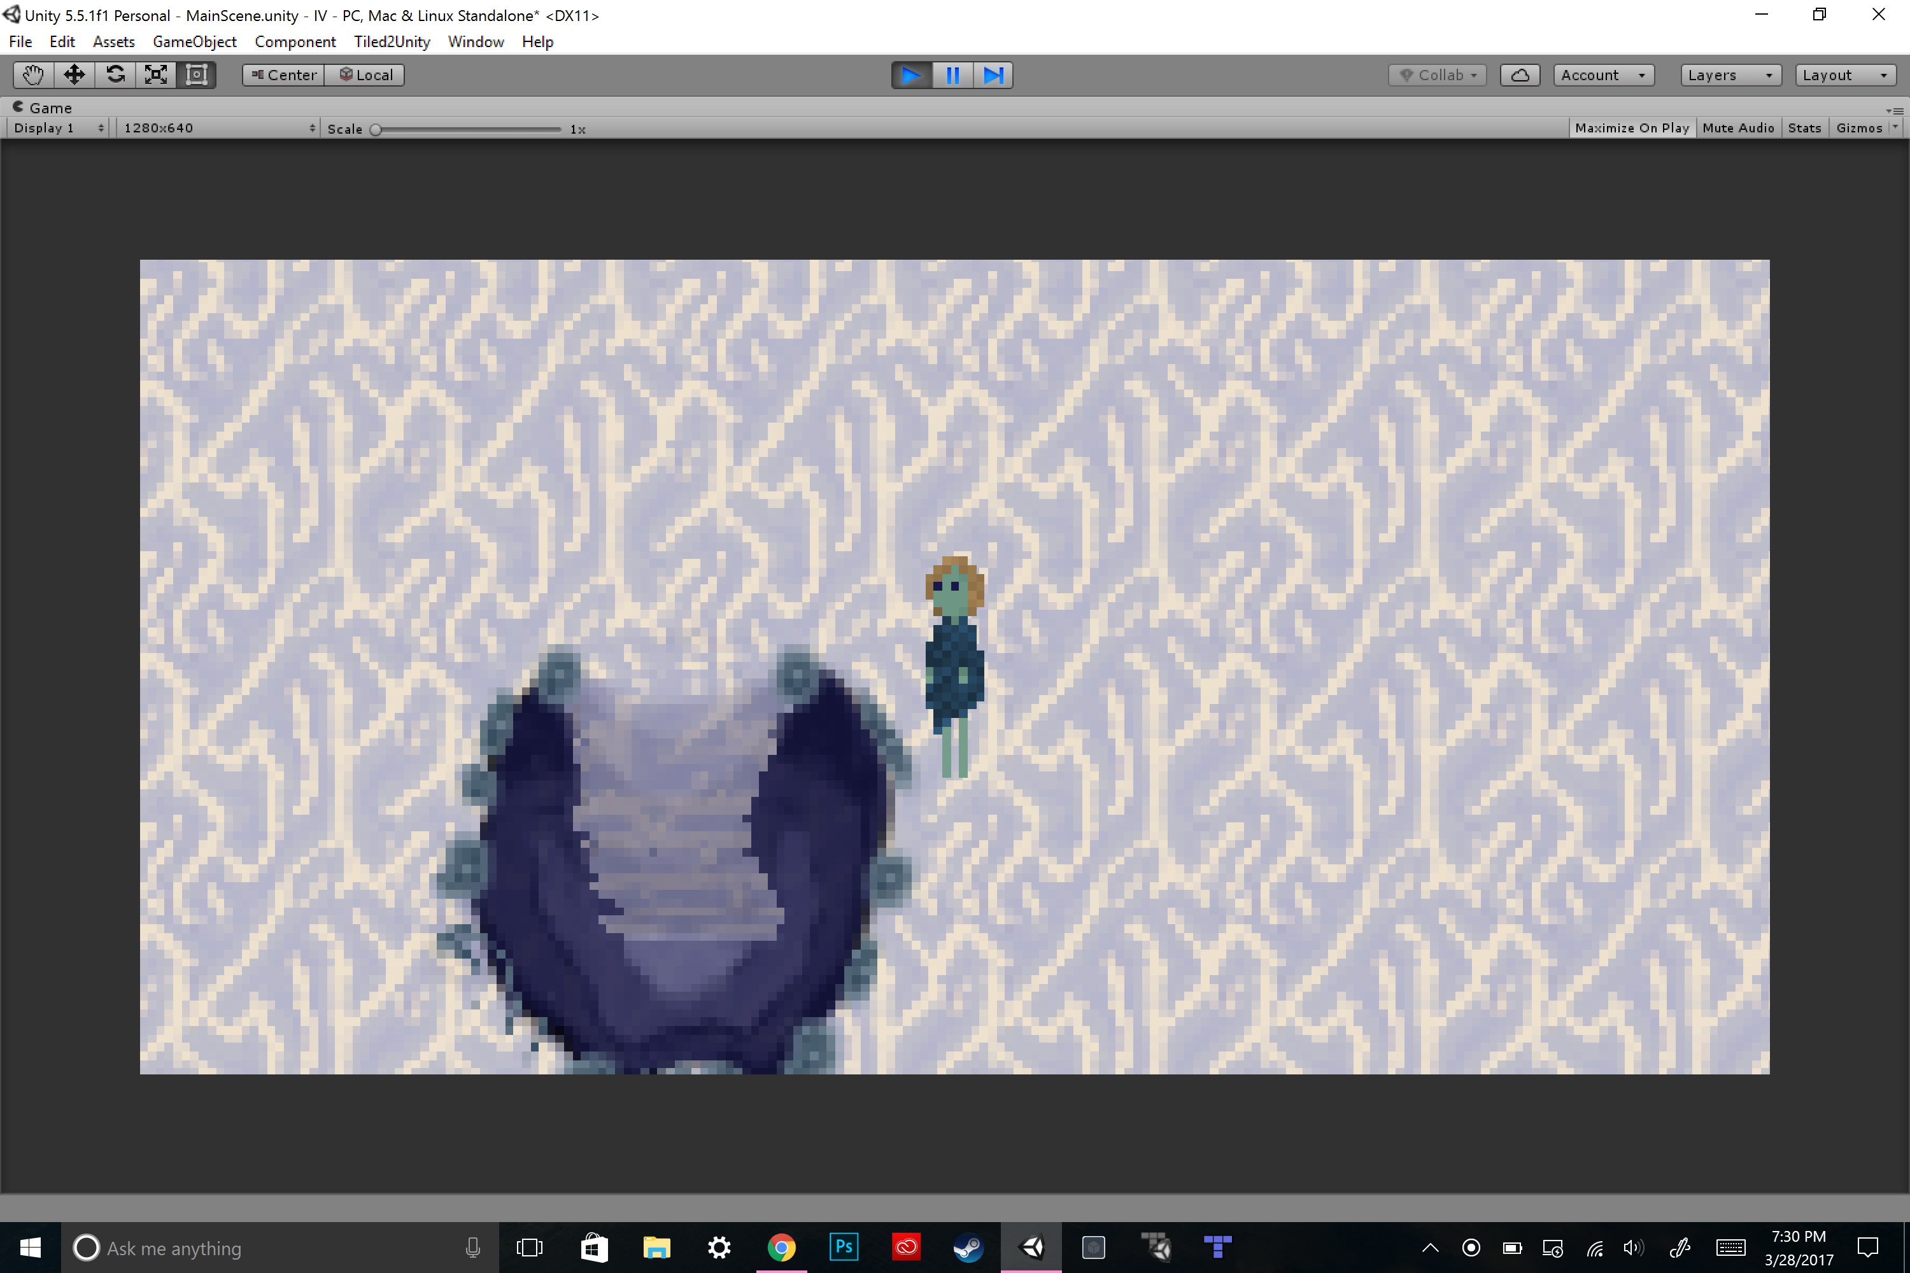Open the Display 1 dropdown
Image resolution: width=1910 pixels, height=1273 pixels.
(58, 129)
